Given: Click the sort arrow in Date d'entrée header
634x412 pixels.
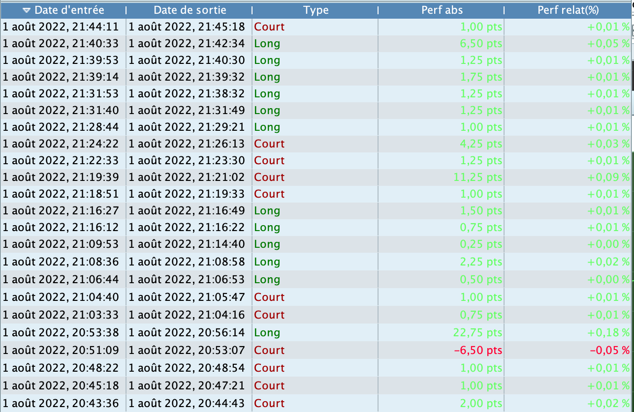Looking at the screenshot, I should 27,10.
